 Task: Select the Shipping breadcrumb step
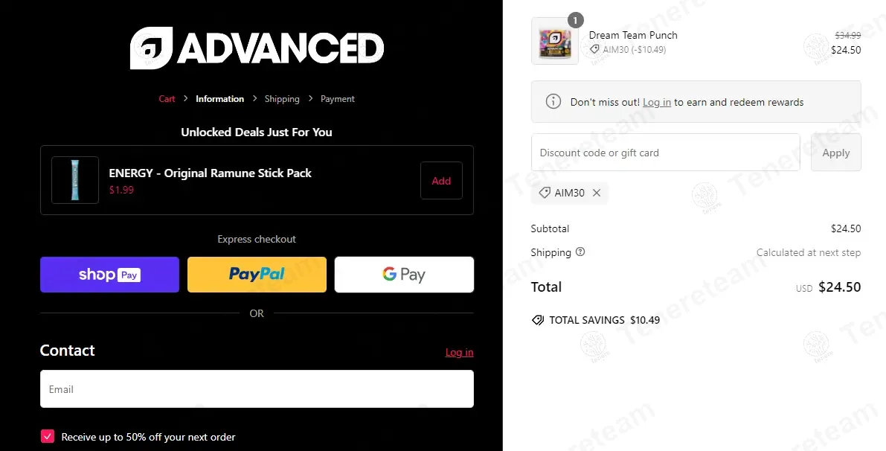tap(282, 99)
